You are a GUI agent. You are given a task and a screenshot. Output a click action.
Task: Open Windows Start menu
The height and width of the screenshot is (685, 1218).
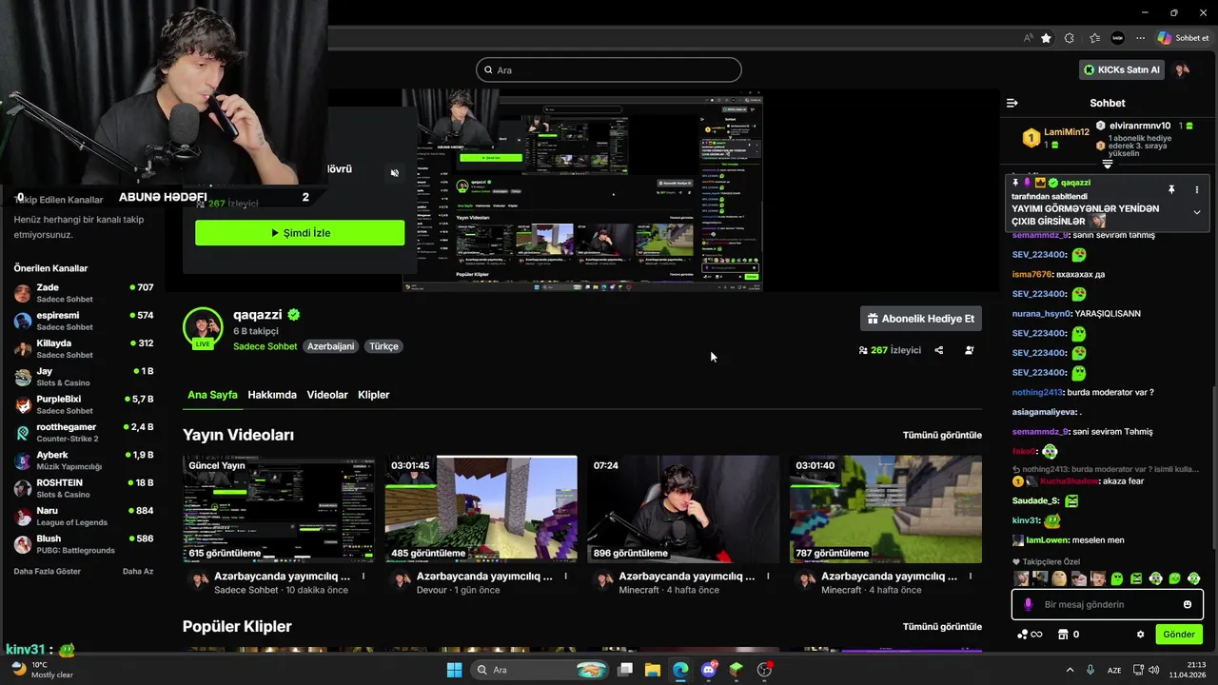click(455, 670)
